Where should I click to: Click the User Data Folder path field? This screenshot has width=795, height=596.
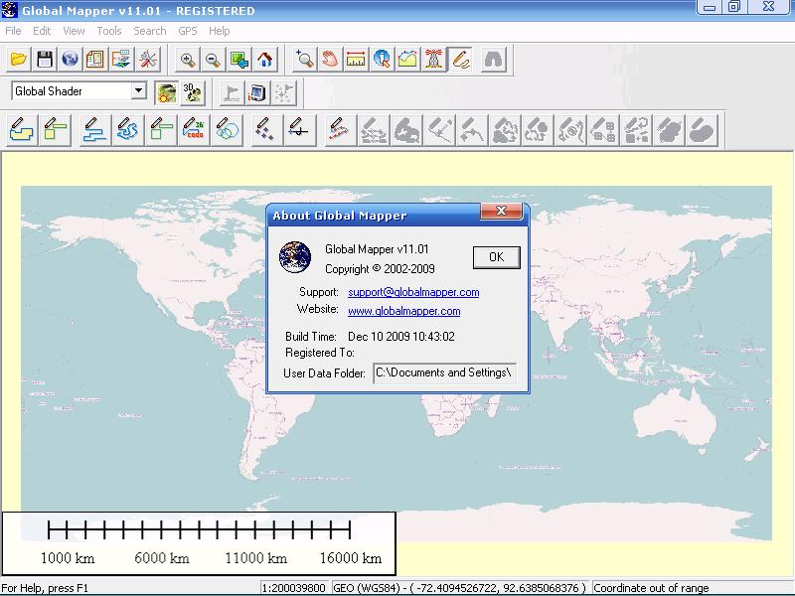click(x=444, y=373)
